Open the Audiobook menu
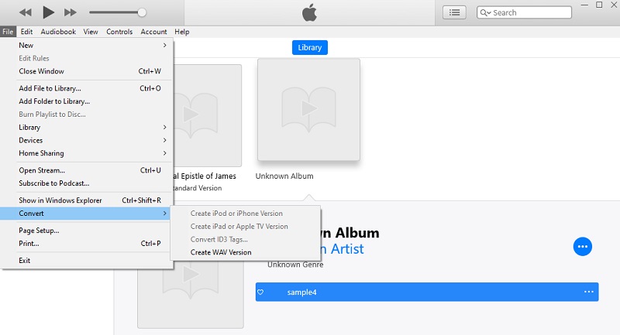 [x=58, y=32]
